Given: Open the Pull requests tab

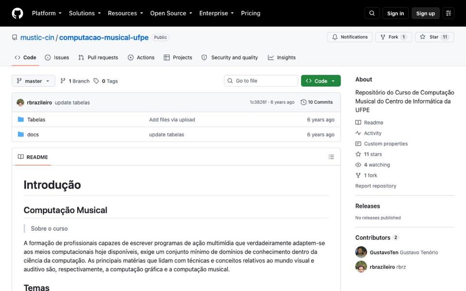Looking at the screenshot, I should (x=98, y=58).
